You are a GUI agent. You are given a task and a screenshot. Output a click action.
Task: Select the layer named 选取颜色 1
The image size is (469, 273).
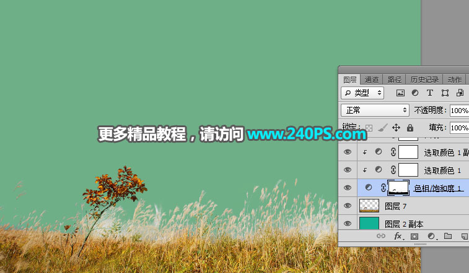point(442,170)
